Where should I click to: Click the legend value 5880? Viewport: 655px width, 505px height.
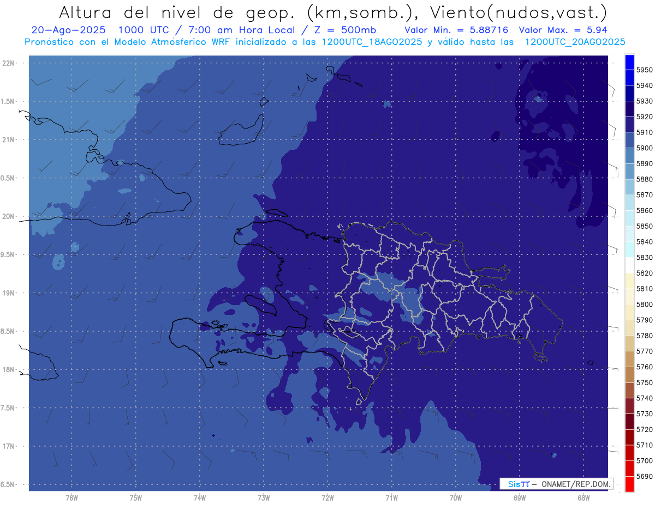click(645, 179)
